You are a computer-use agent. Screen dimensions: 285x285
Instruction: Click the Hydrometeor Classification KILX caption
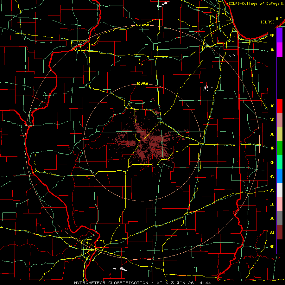(x=142, y=283)
